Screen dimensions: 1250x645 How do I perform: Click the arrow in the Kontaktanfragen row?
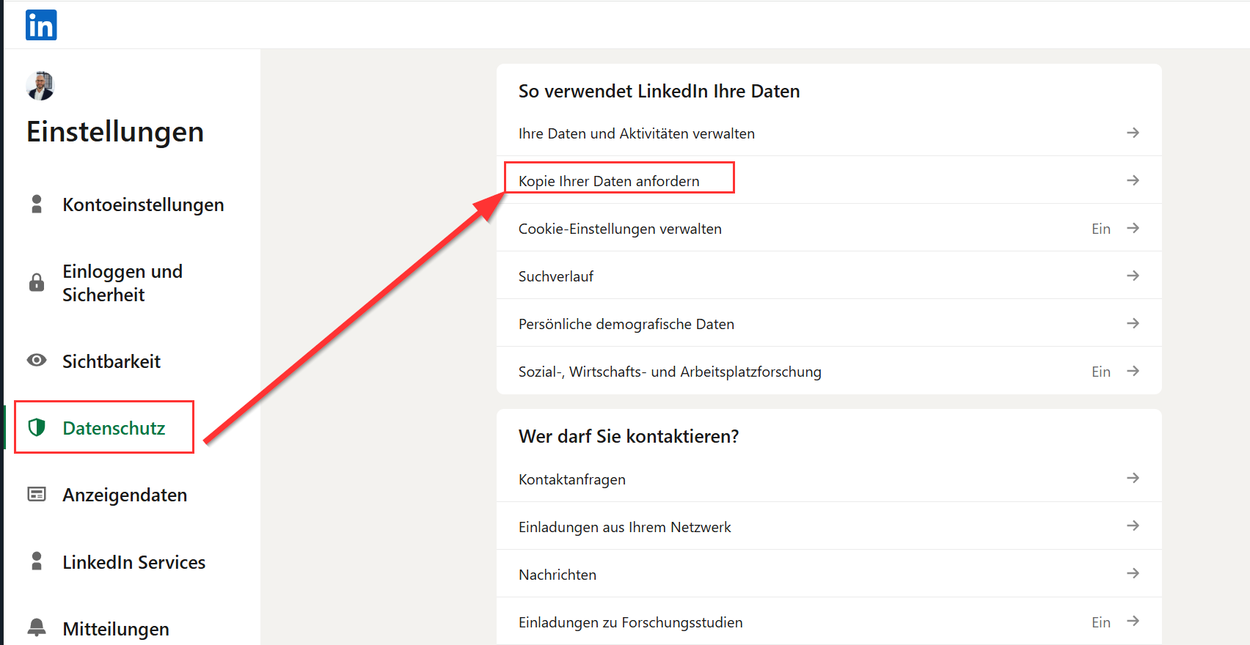click(1133, 478)
